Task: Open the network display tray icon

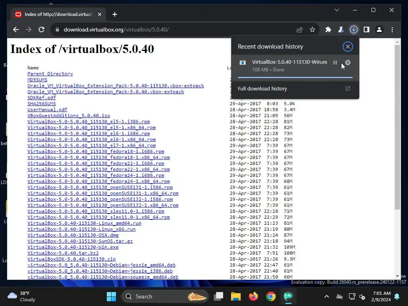Action: [x=352, y=296]
